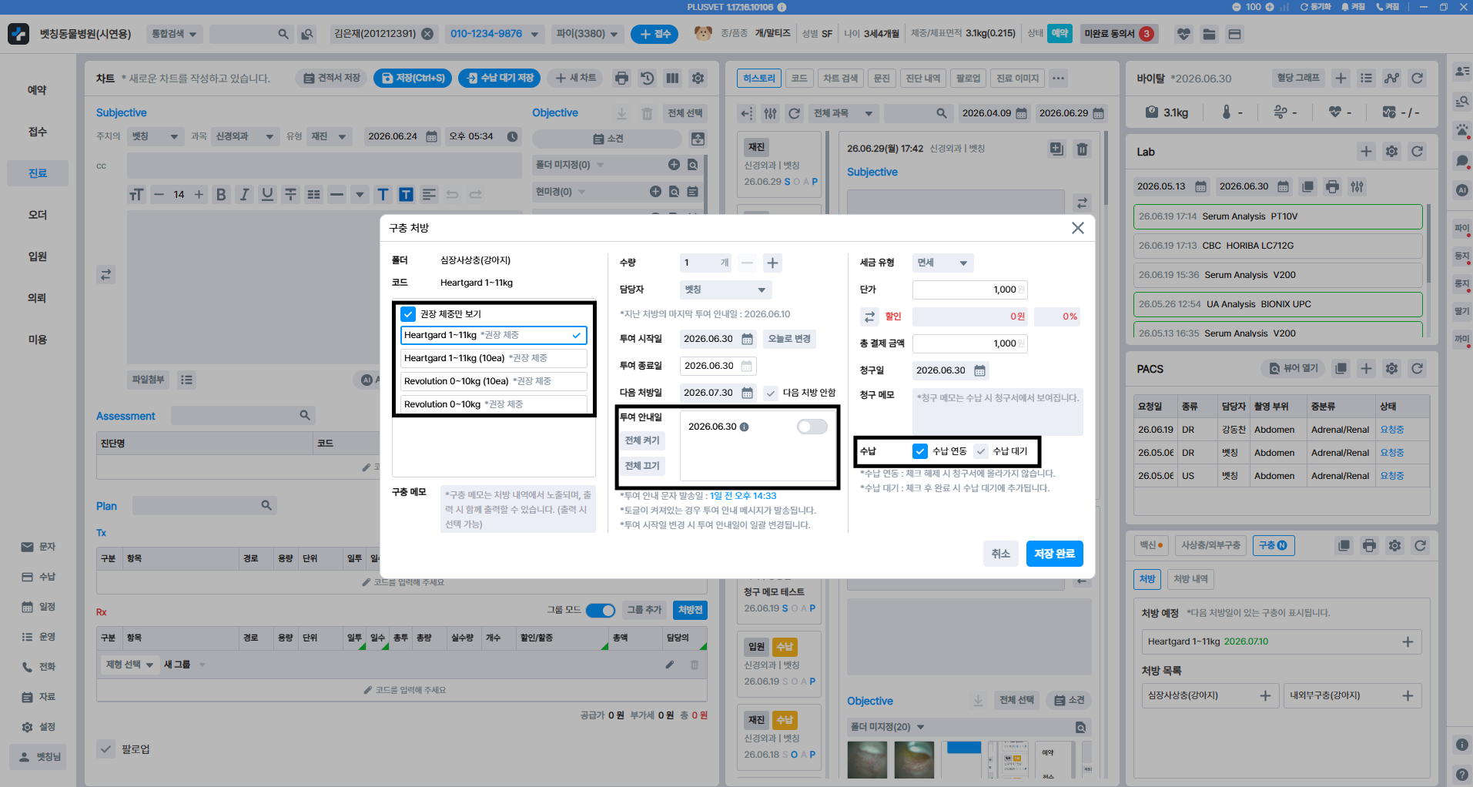Screen dimensions: 1473x787
Task: Click the 오늘로 변경 button
Action: click(x=789, y=339)
